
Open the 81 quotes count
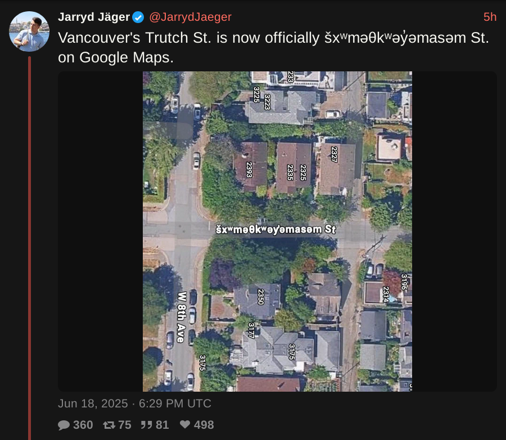coord(162,425)
